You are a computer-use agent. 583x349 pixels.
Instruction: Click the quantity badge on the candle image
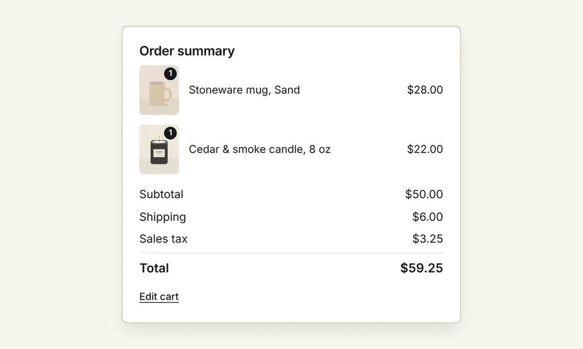click(x=170, y=133)
